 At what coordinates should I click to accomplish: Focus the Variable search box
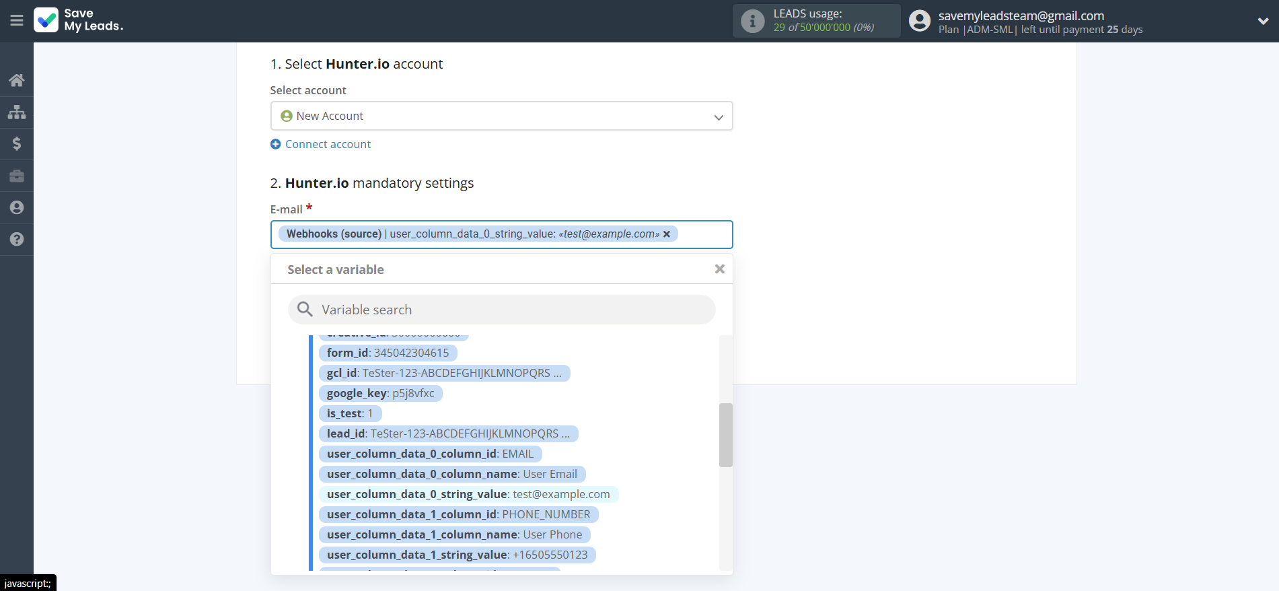point(501,310)
